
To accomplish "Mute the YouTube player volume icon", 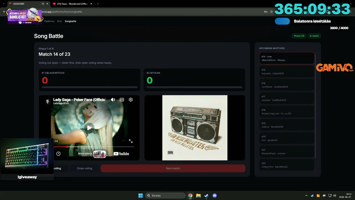I will 113,100.
